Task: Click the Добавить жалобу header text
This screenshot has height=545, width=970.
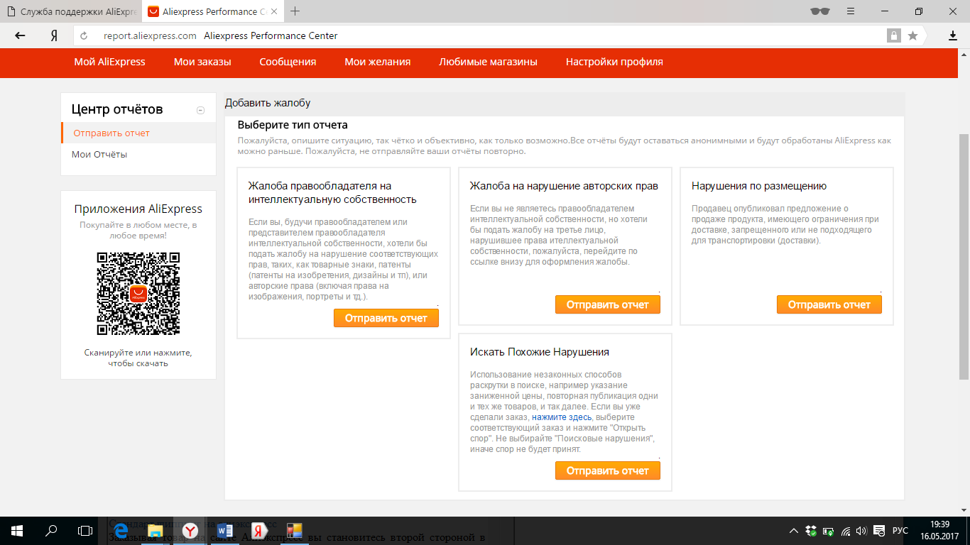Action: 268,103
